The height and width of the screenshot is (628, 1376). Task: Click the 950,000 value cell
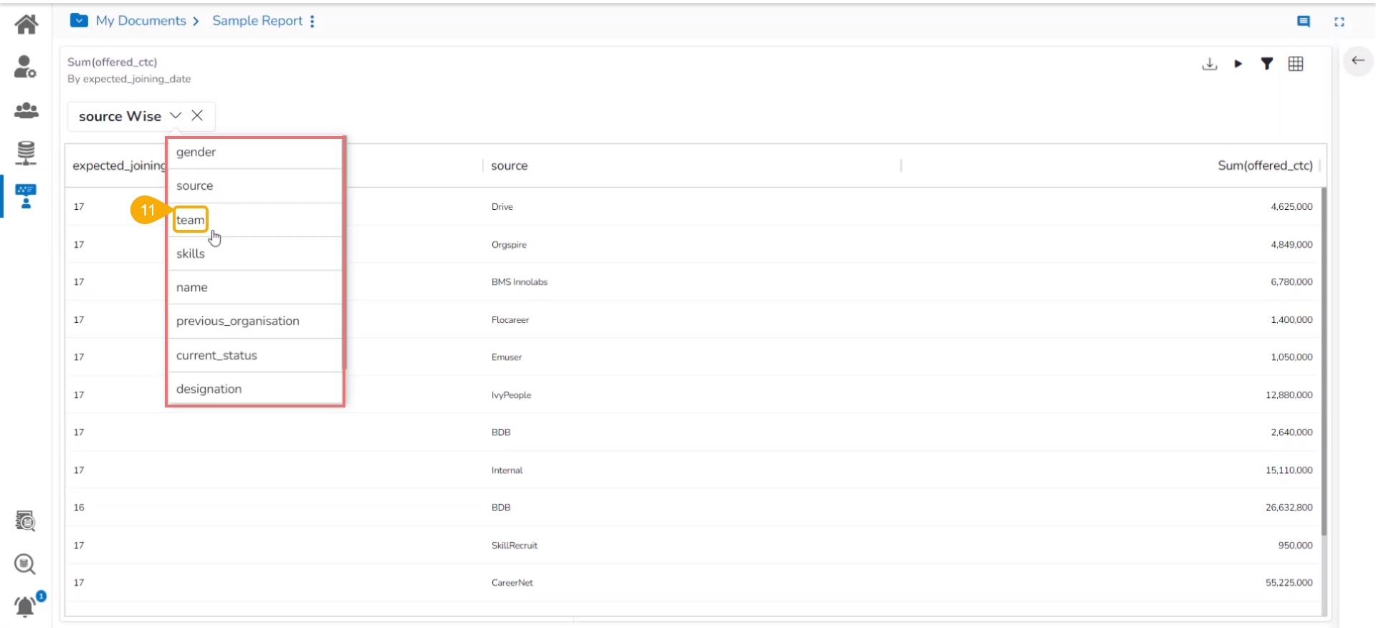pyautogui.click(x=1296, y=546)
